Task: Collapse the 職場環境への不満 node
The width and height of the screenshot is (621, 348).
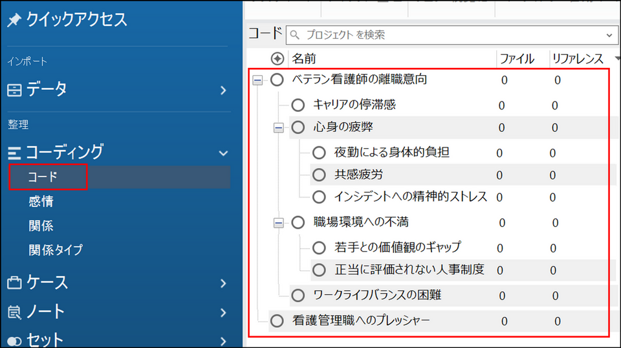Action: coord(279,223)
